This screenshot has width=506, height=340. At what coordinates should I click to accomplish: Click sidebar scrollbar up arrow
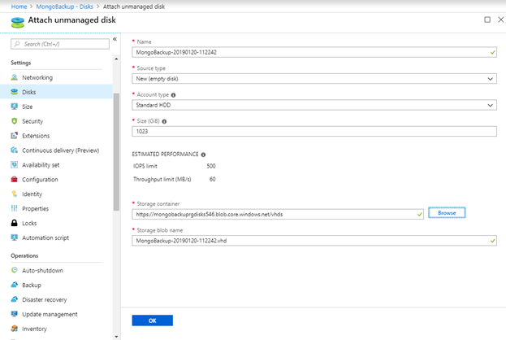tap(116, 59)
